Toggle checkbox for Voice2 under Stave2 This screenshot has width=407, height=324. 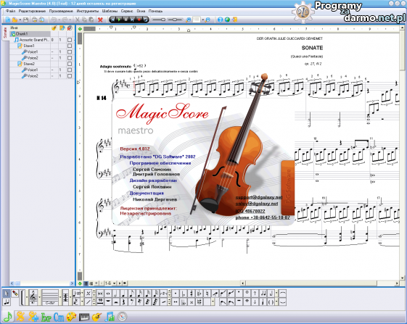(70, 76)
